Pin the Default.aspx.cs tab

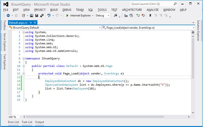tap(31, 23)
